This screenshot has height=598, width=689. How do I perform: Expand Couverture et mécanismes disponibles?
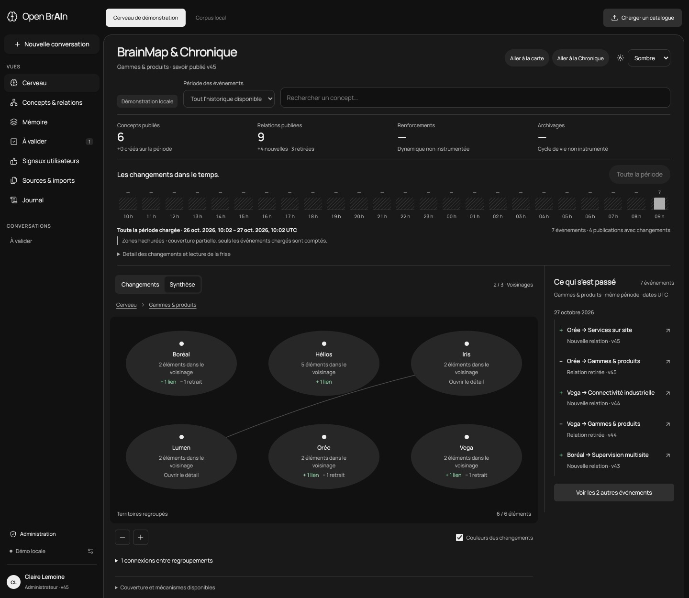pyautogui.click(x=165, y=587)
